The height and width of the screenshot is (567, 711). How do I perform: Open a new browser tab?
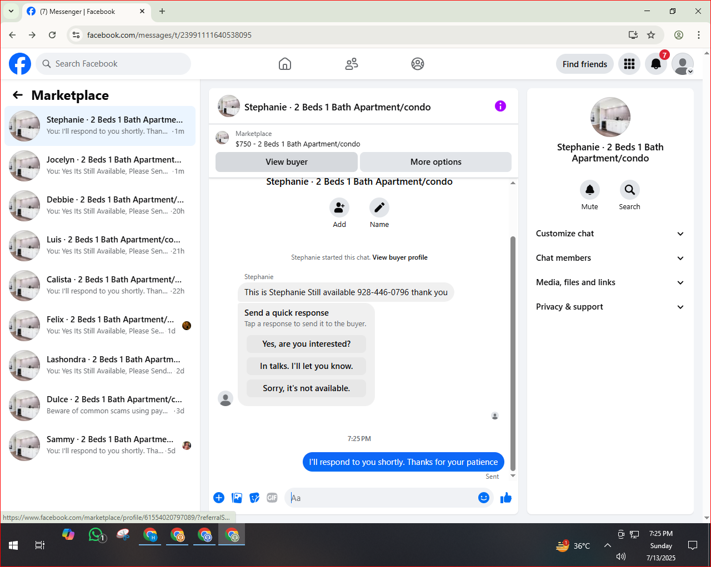point(162,11)
